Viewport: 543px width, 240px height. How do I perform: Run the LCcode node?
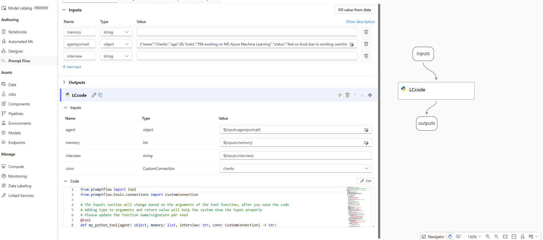click(x=340, y=95)
